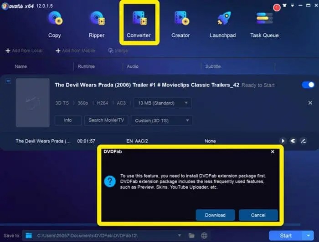Preview the title with the play icon
The width and height of the screenshot is (319, 242).
coord(283,141)
